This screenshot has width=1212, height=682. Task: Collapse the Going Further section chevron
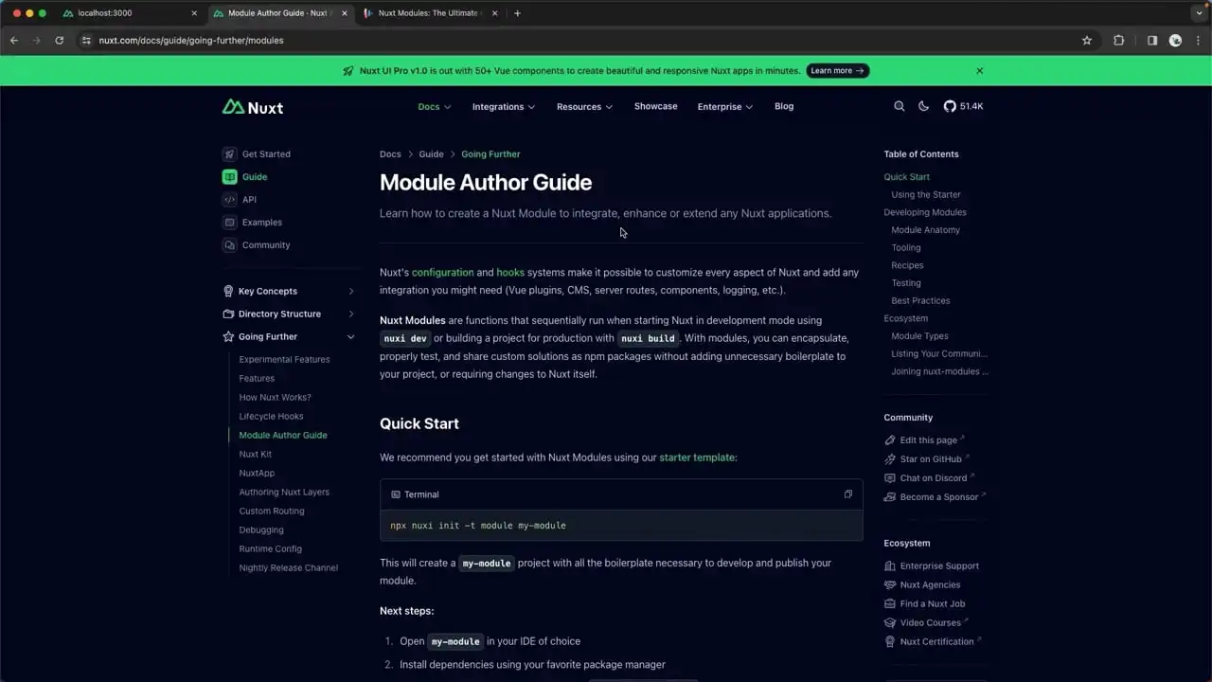tap(351, 336)
